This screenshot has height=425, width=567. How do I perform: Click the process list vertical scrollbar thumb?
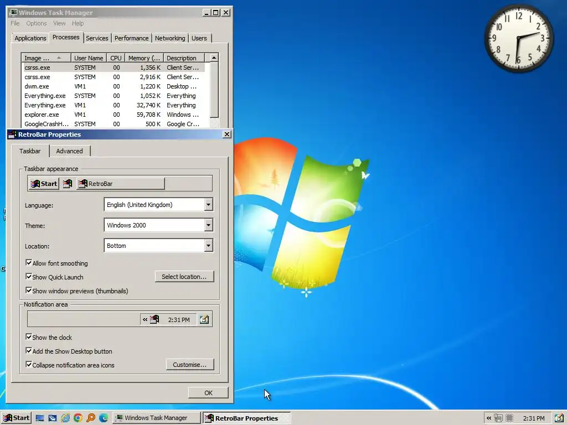(214, 90)
